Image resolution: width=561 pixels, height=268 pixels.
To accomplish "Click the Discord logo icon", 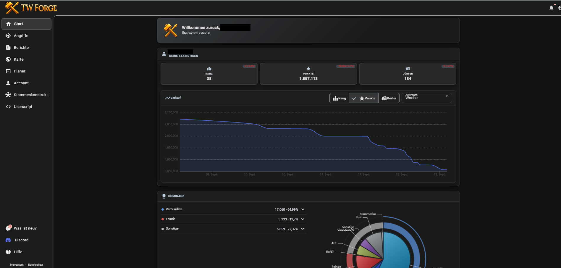I will click(8, 240).
